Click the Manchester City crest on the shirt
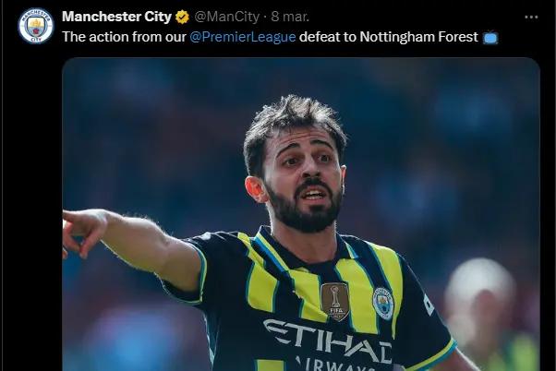Image resolution: width=556 pixels, height=371 pixels. tap(383, 304)
